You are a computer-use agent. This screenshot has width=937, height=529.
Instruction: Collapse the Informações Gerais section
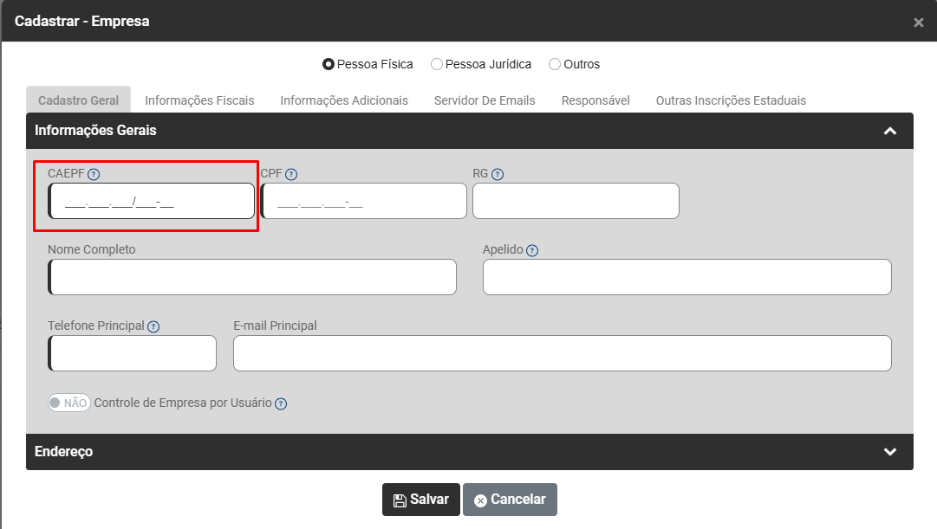pyautogui.click(x=888, y=132)
